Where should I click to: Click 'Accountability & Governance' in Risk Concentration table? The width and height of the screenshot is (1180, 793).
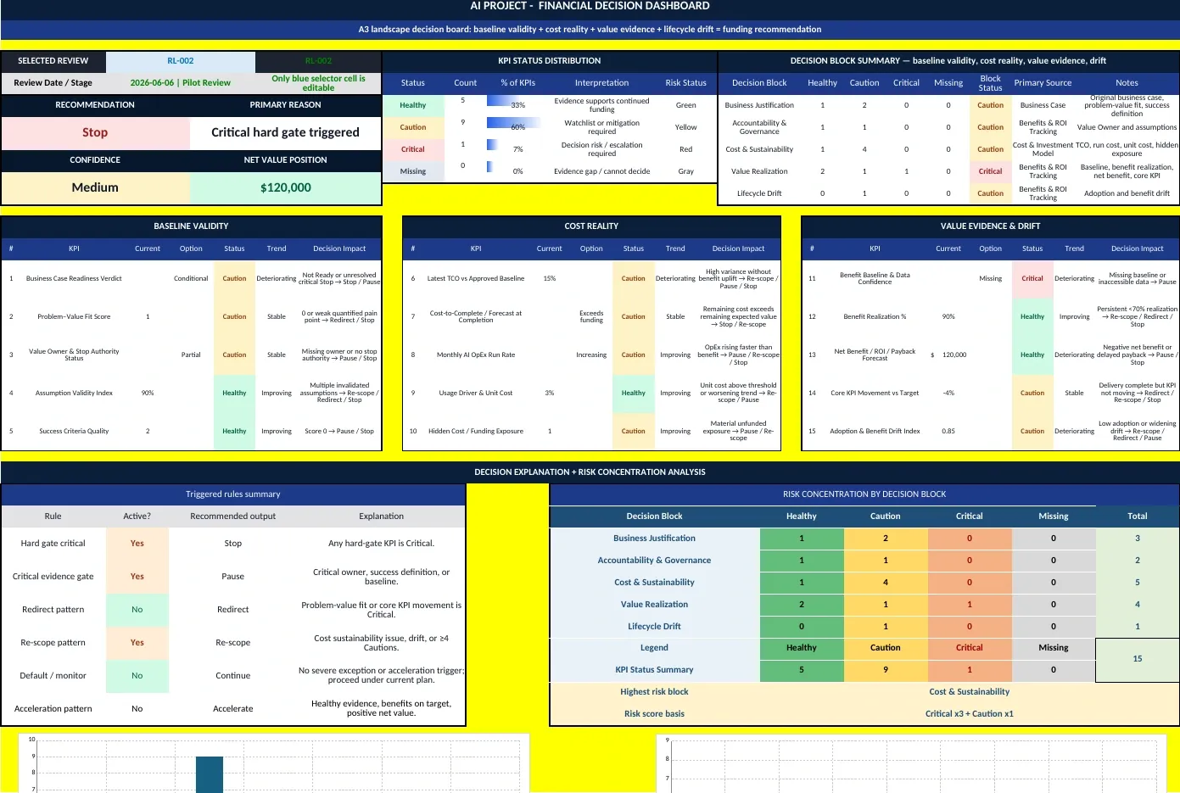click(654, 561)
